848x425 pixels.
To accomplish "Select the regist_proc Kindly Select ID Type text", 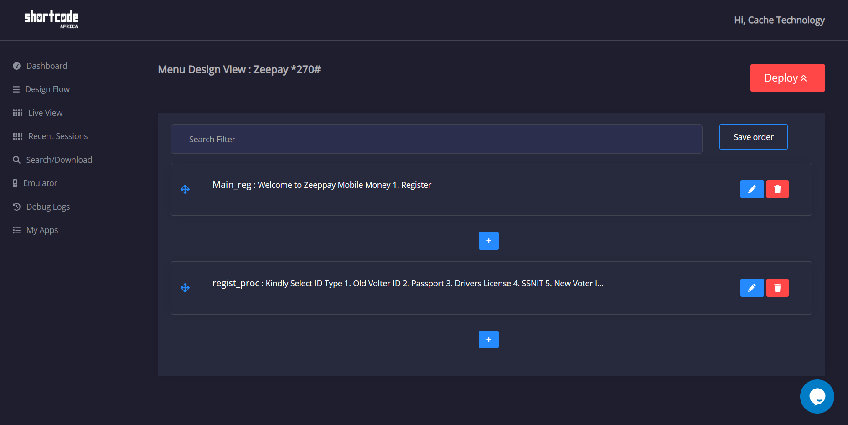I will click(x=434, y=284).
